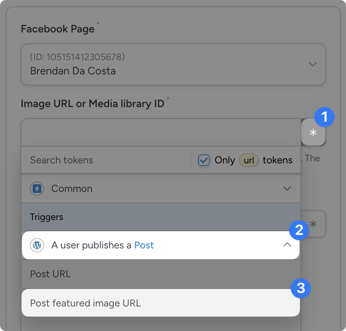
Task: Collapse the A user publishes a Post section
Action: (x=287, y=245)
